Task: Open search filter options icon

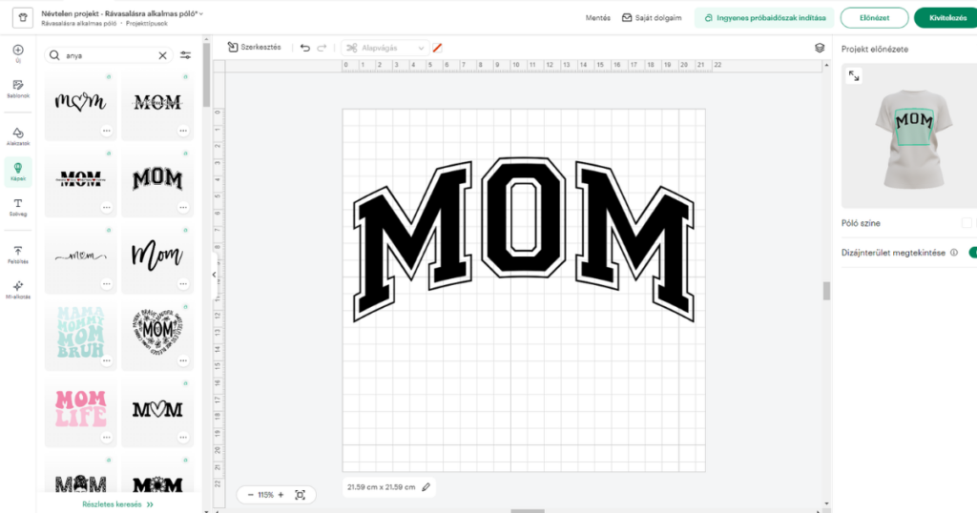Action: 185,55
